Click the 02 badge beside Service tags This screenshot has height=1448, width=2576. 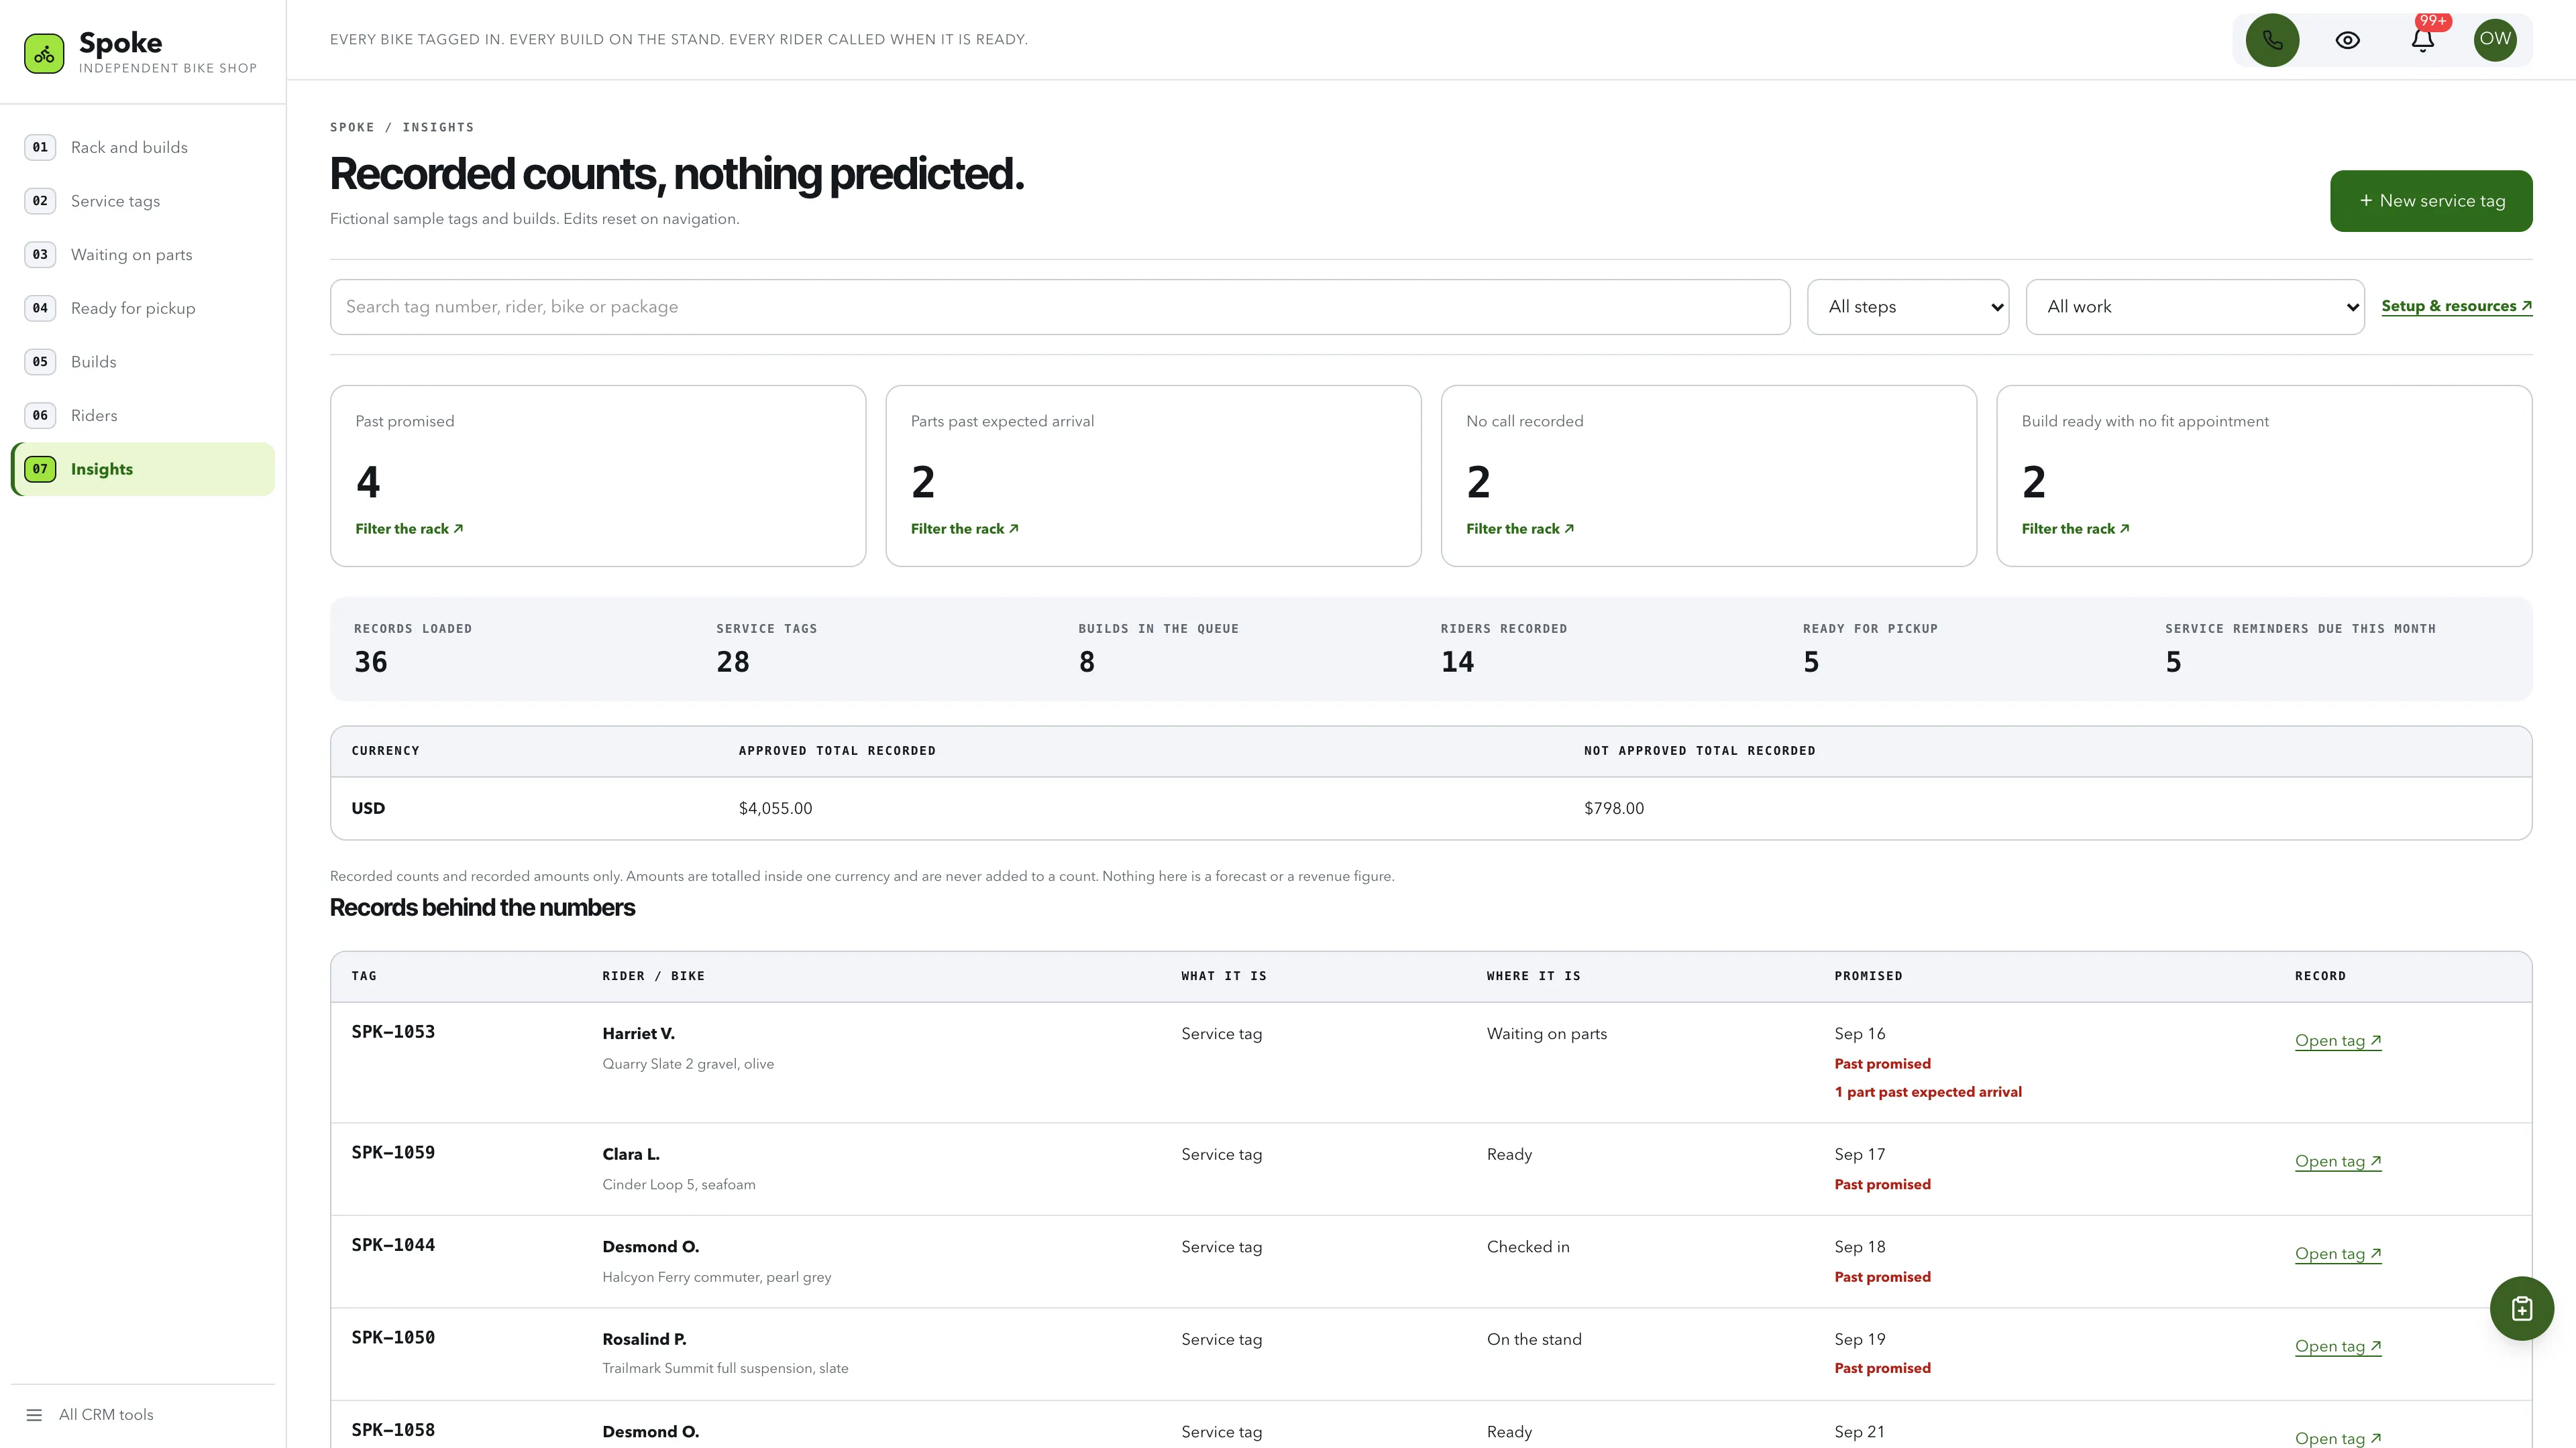point(40,201)
